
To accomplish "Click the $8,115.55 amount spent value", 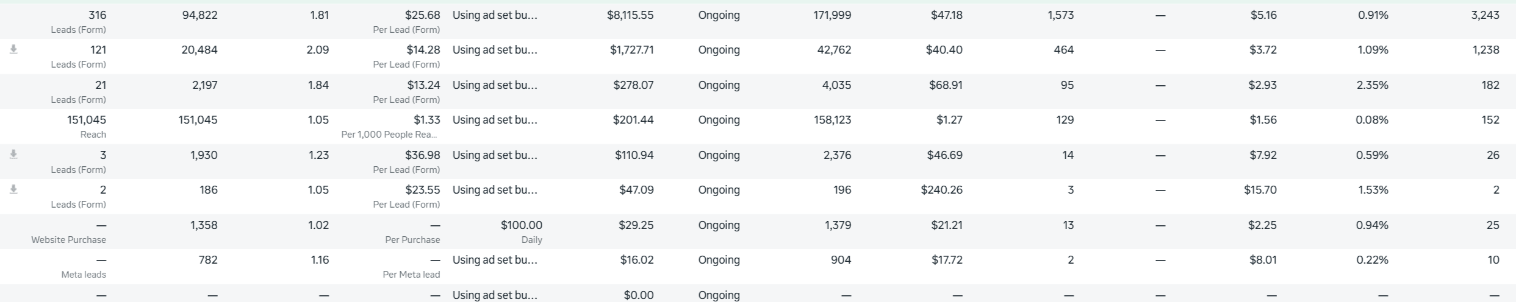I will (x=630, y=15).
